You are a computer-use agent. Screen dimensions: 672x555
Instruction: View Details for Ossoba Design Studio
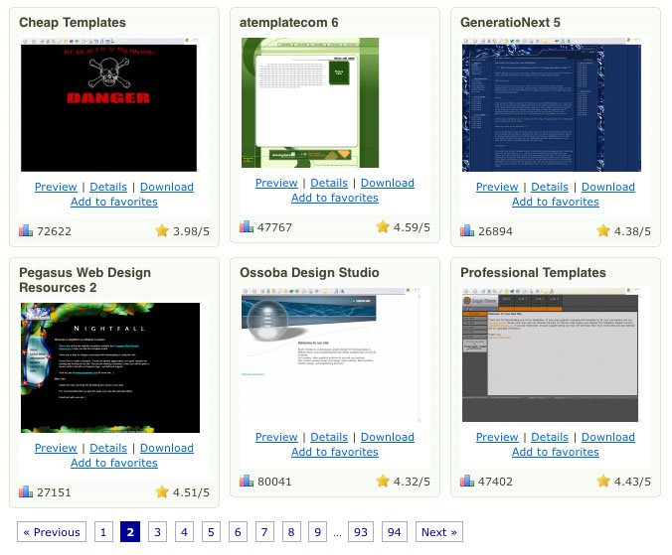(x=329, y=437)
